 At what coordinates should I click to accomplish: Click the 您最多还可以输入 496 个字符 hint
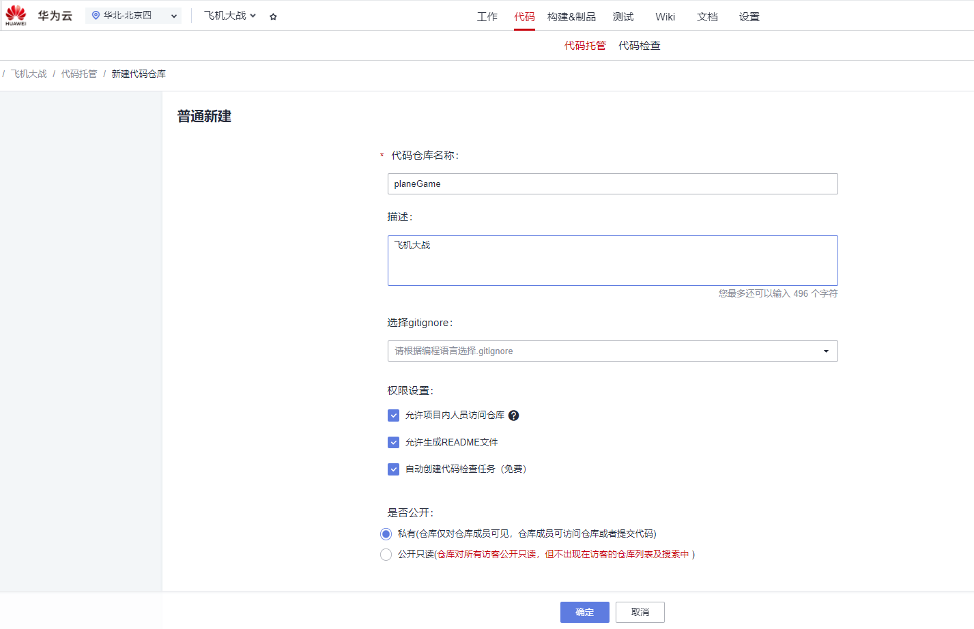[x=778, y=294]
